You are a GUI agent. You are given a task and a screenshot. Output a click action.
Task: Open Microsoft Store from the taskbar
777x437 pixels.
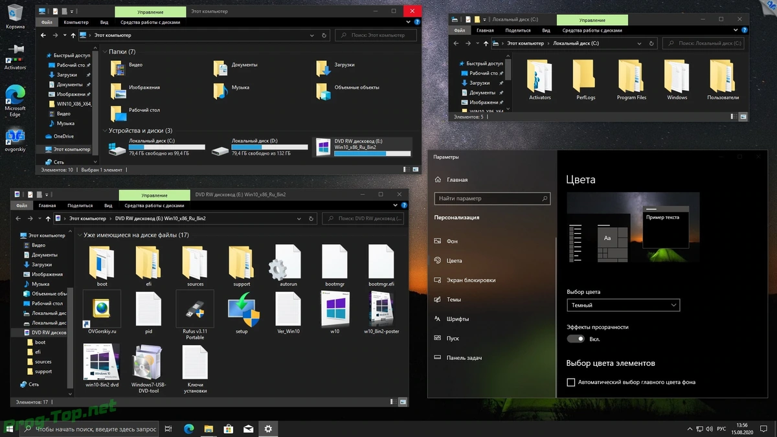tap(228, 429)
